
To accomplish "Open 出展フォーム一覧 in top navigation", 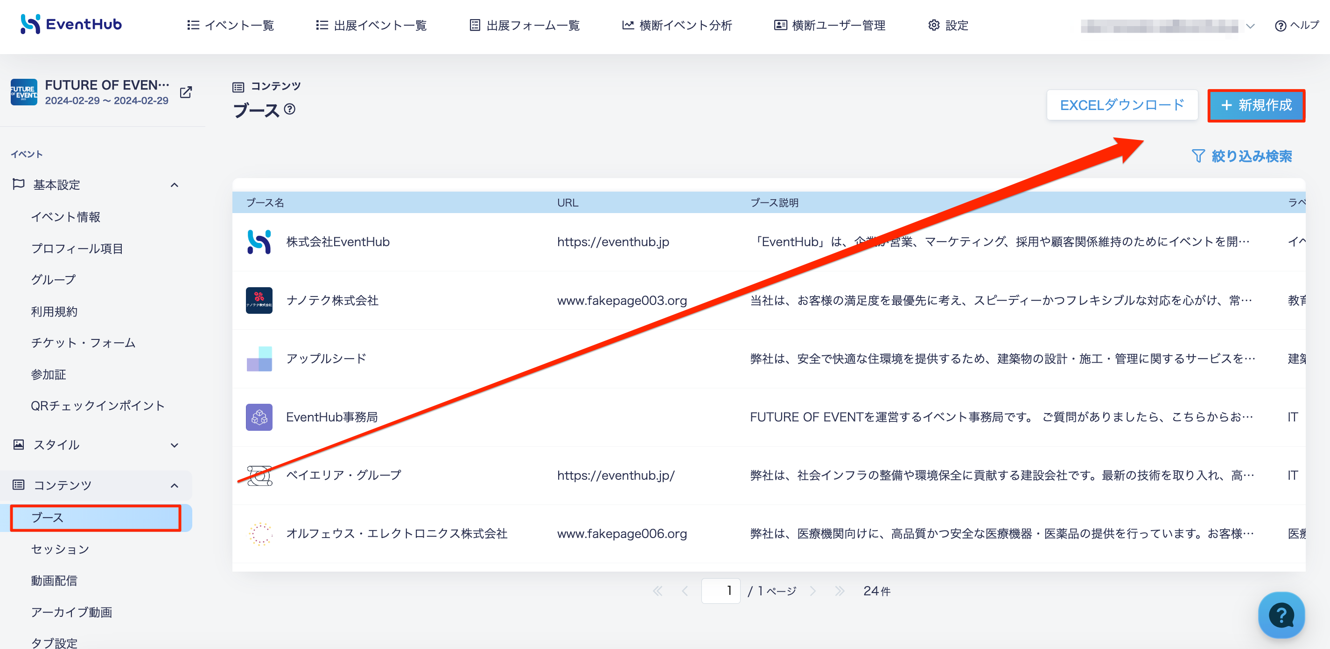I will coord(525,25).
